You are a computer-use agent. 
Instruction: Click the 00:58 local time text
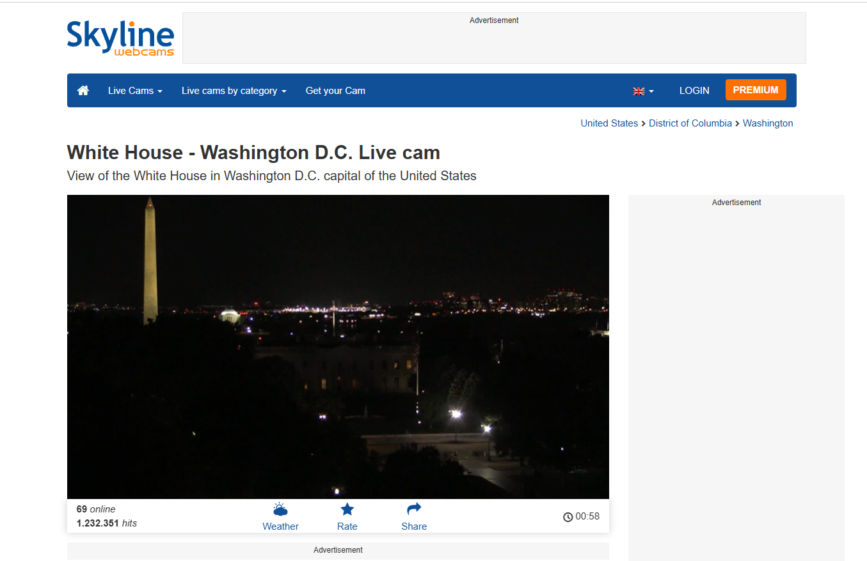pos(587,516)
